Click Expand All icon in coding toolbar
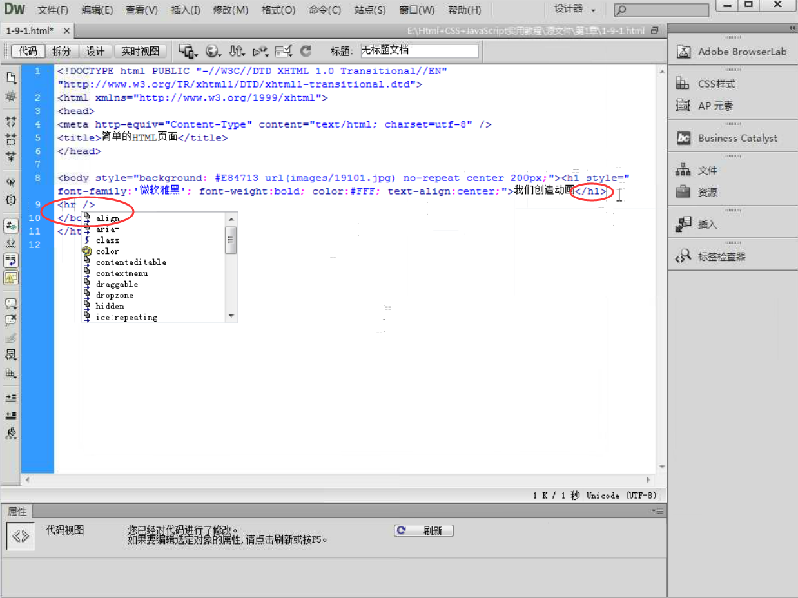Screen dimensions: 798x598 click(x=11, y=156)
